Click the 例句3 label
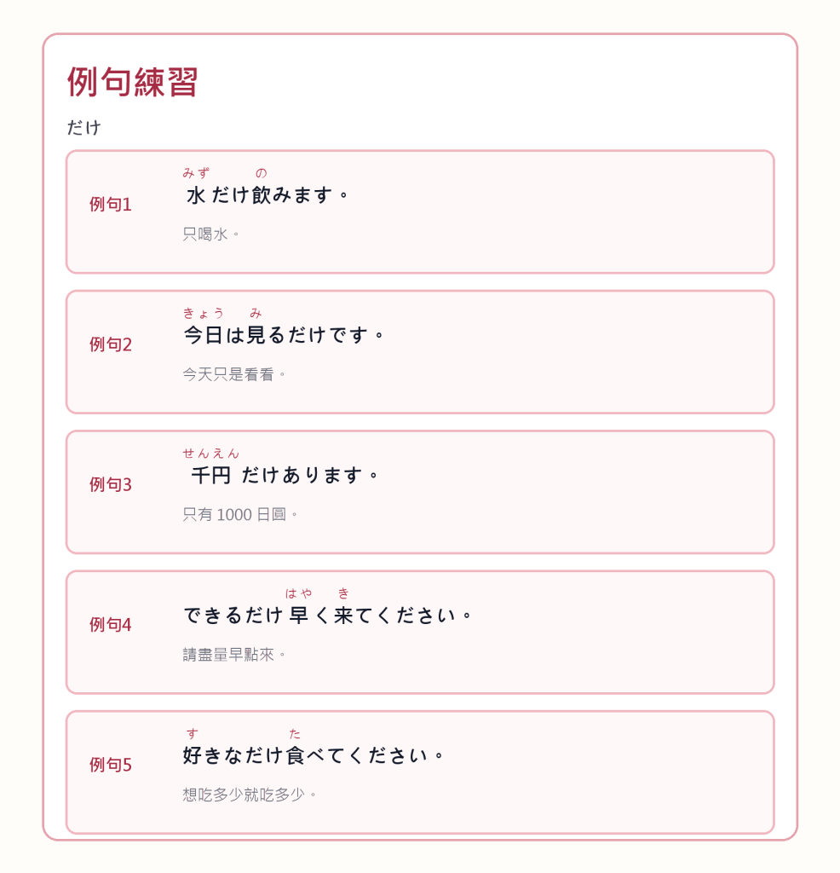840x873 pixels. [111, 484]
